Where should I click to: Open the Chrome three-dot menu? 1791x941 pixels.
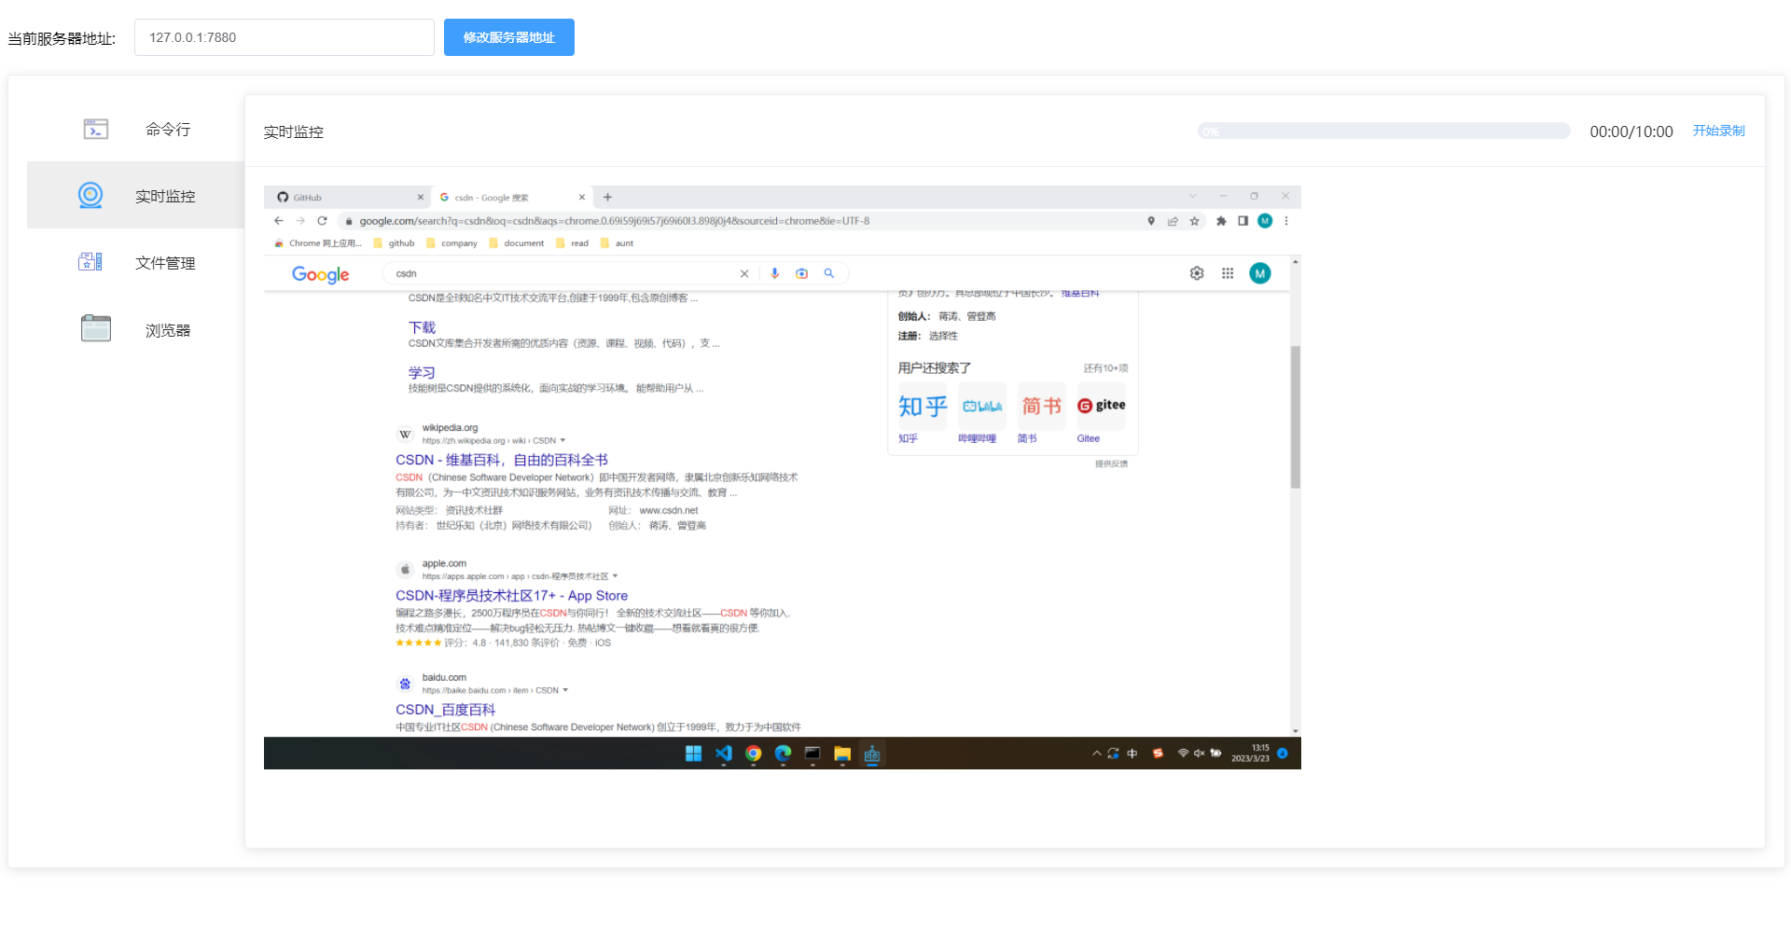tap(1286, 221)
